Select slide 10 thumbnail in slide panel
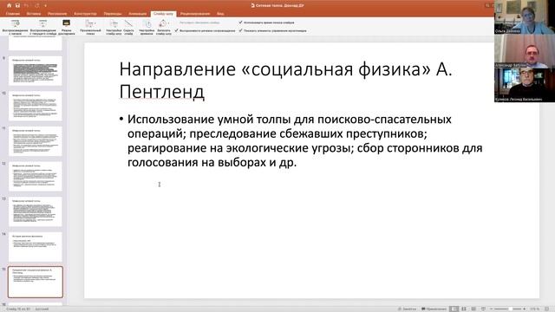The height and width of the screenshot is (312, 555). tap(36, 106)
